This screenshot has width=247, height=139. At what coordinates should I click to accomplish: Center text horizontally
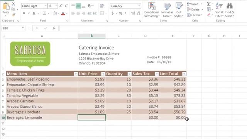click(78, 13)
